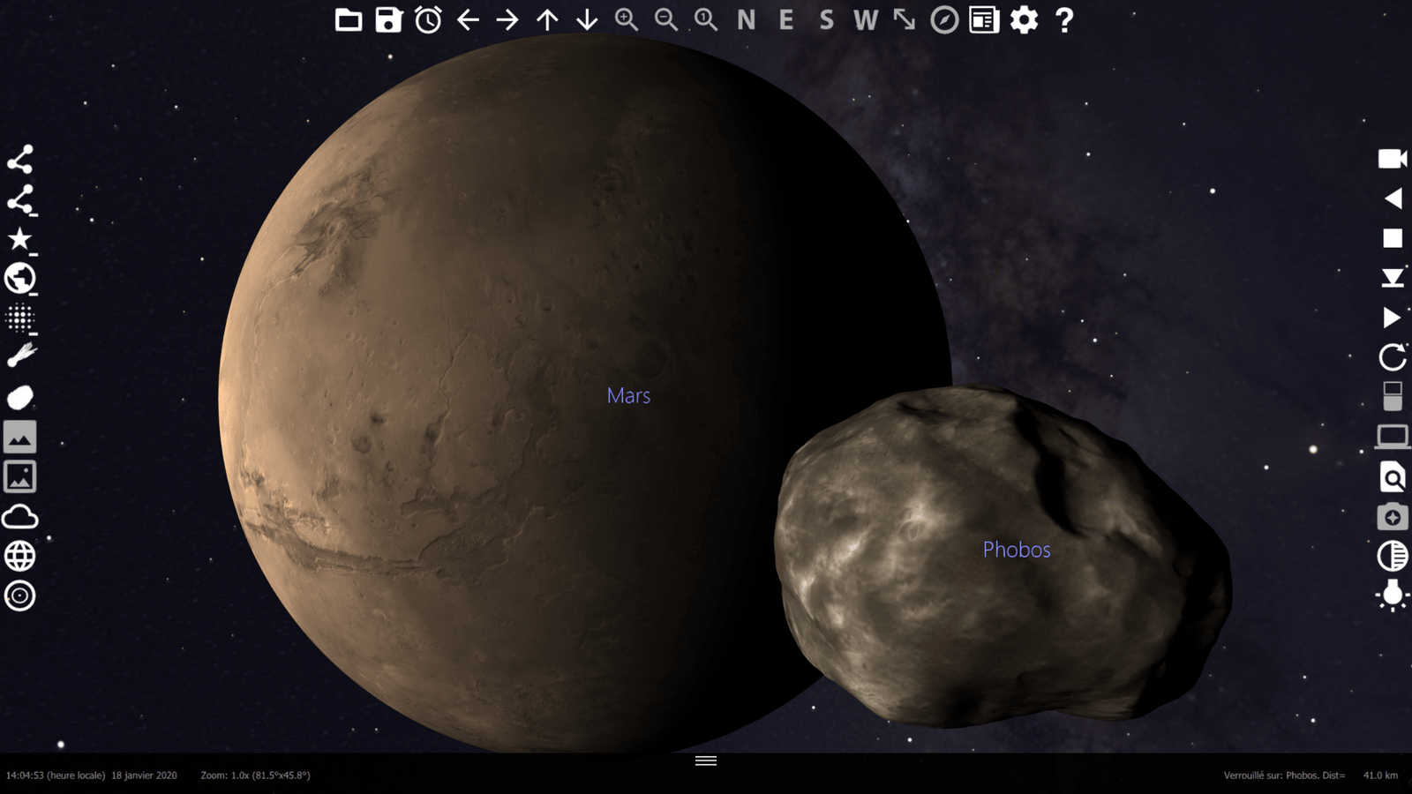Image resolution: width=1412 pixels, height=794 pixels.
Task: Zoom out with the minus magnifier
Action: (x=666, y=19)
